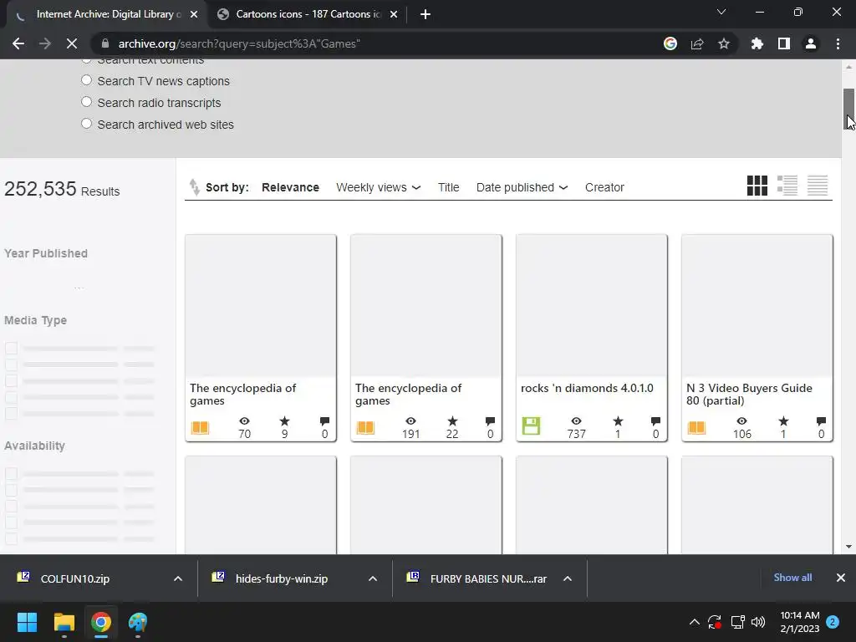Screen dimensions: 856x642
Task: Sort results by Relevance
Action: pyautogui.click(x=290, y=187)
